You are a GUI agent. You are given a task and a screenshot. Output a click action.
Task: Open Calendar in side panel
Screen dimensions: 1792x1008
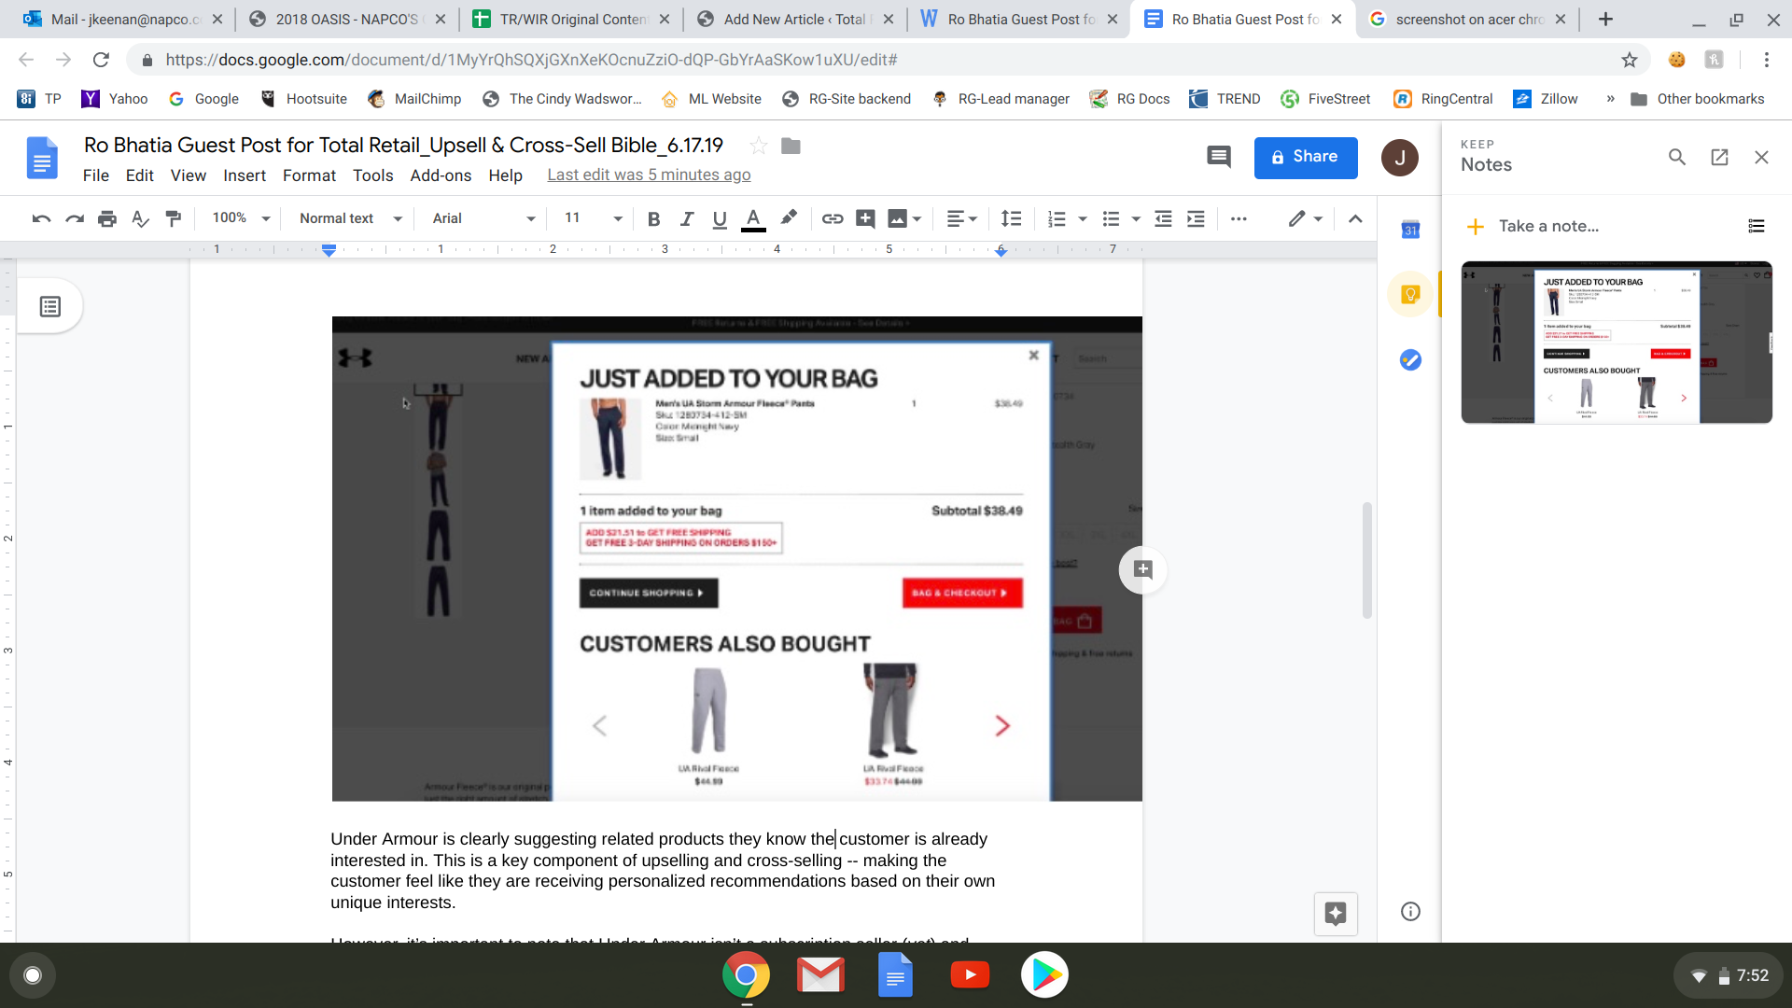[x=1410, y=230]
